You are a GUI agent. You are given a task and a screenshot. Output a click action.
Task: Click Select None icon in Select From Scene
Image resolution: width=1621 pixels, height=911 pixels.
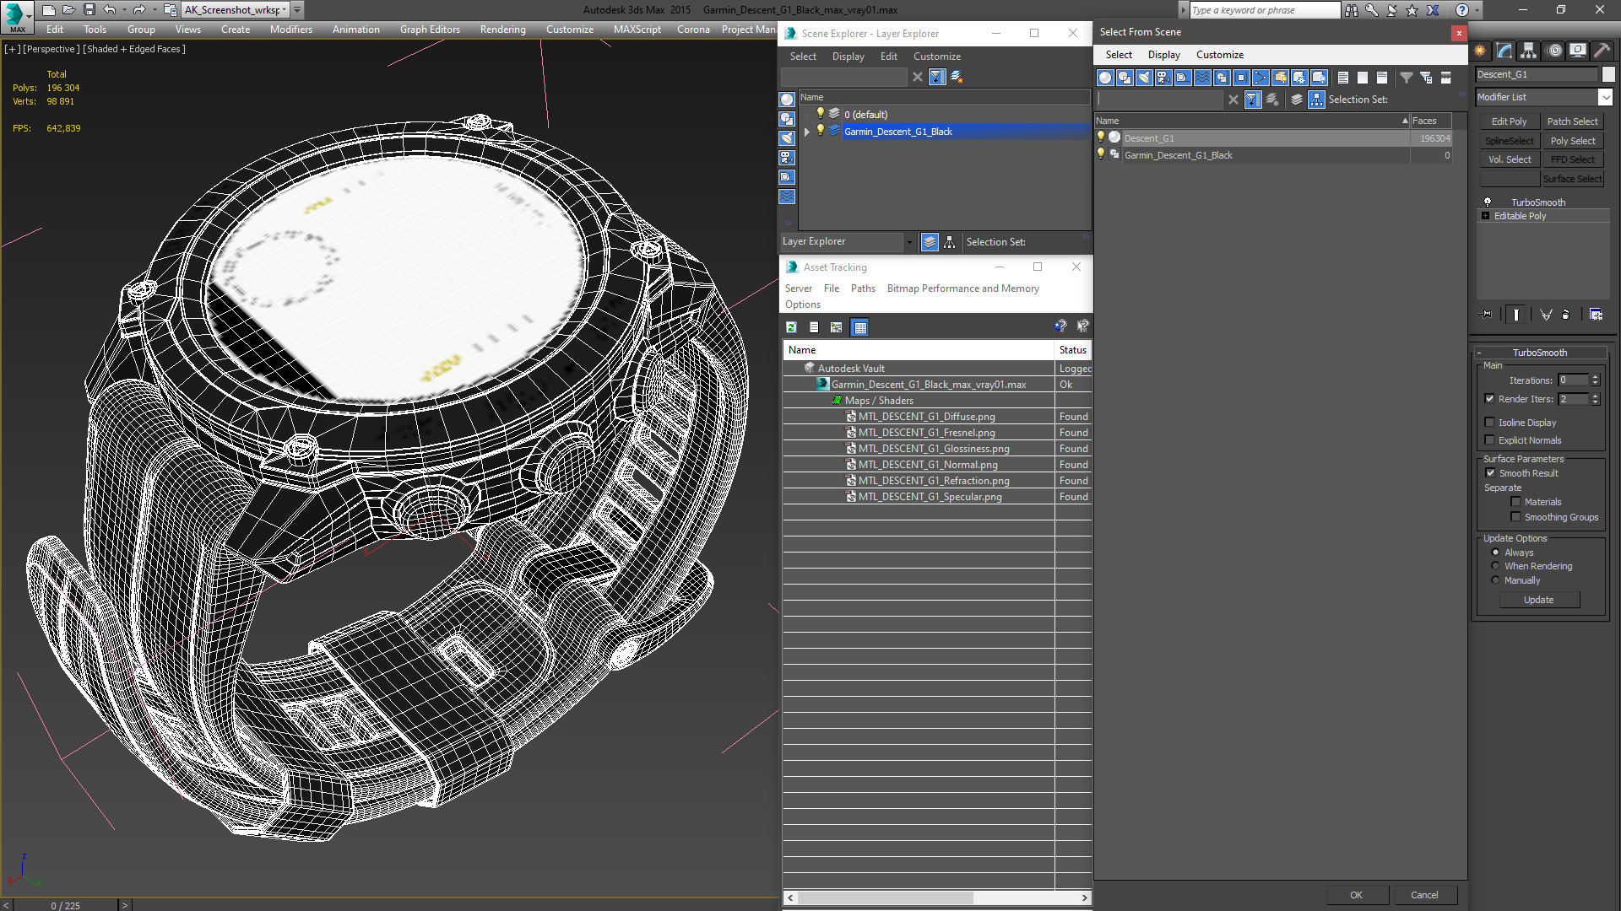1363,78
